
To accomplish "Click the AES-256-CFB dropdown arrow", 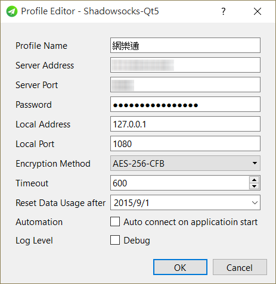I will pos(255,163).
